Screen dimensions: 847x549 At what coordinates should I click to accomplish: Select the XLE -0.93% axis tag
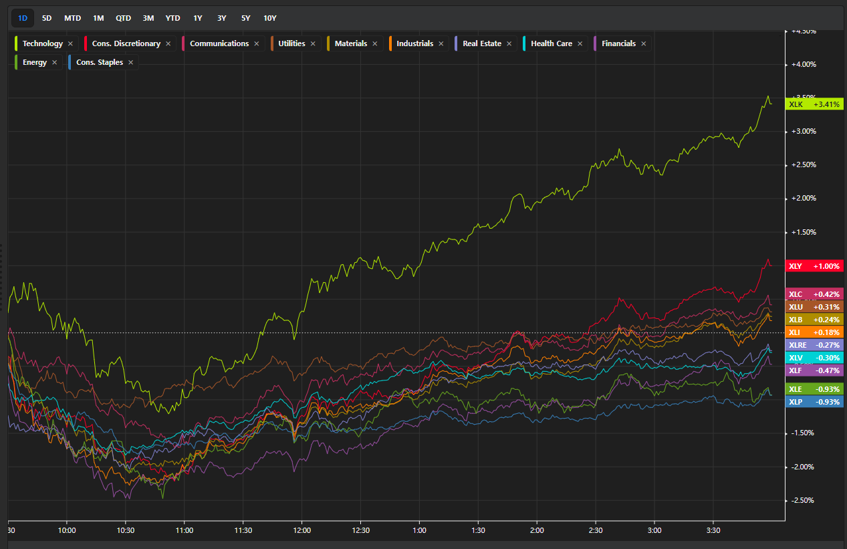point(815,389)
